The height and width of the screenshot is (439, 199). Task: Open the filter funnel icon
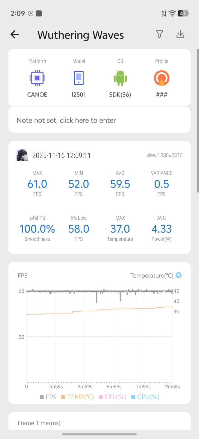160,34
